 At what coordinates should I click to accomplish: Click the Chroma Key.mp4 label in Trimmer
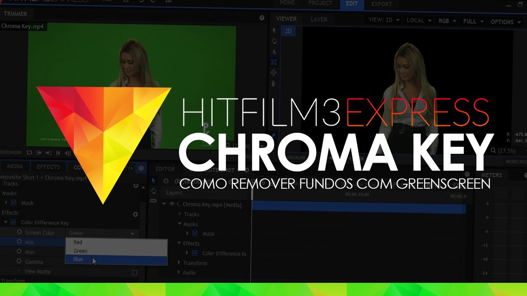pyautogui.click(x=22, y=26)
